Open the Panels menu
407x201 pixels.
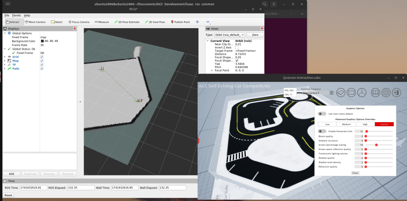(x=16, y=15)
